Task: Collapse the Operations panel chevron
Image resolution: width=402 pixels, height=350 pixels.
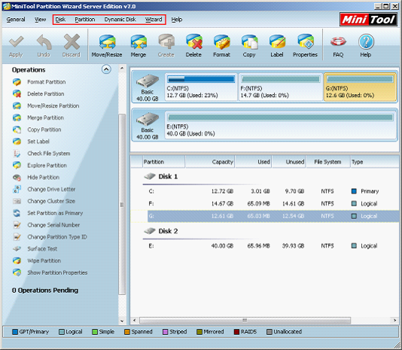Action: (106, 69)
